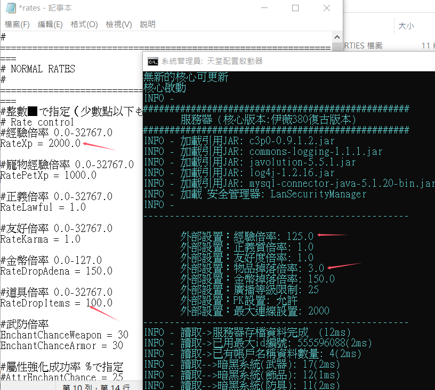Click console value '廣播等級限制: 25'

(276, 289)
